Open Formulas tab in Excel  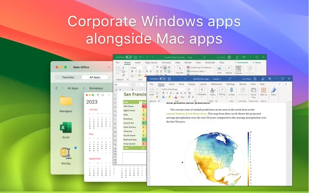coord(166,63)
